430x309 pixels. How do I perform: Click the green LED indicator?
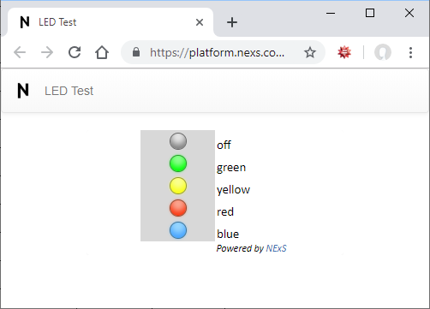pyautogui.click(x=178, y=163)
